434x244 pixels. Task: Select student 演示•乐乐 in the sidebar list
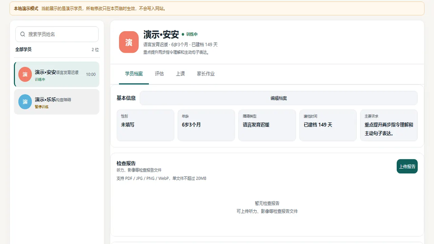click(57, 102)
